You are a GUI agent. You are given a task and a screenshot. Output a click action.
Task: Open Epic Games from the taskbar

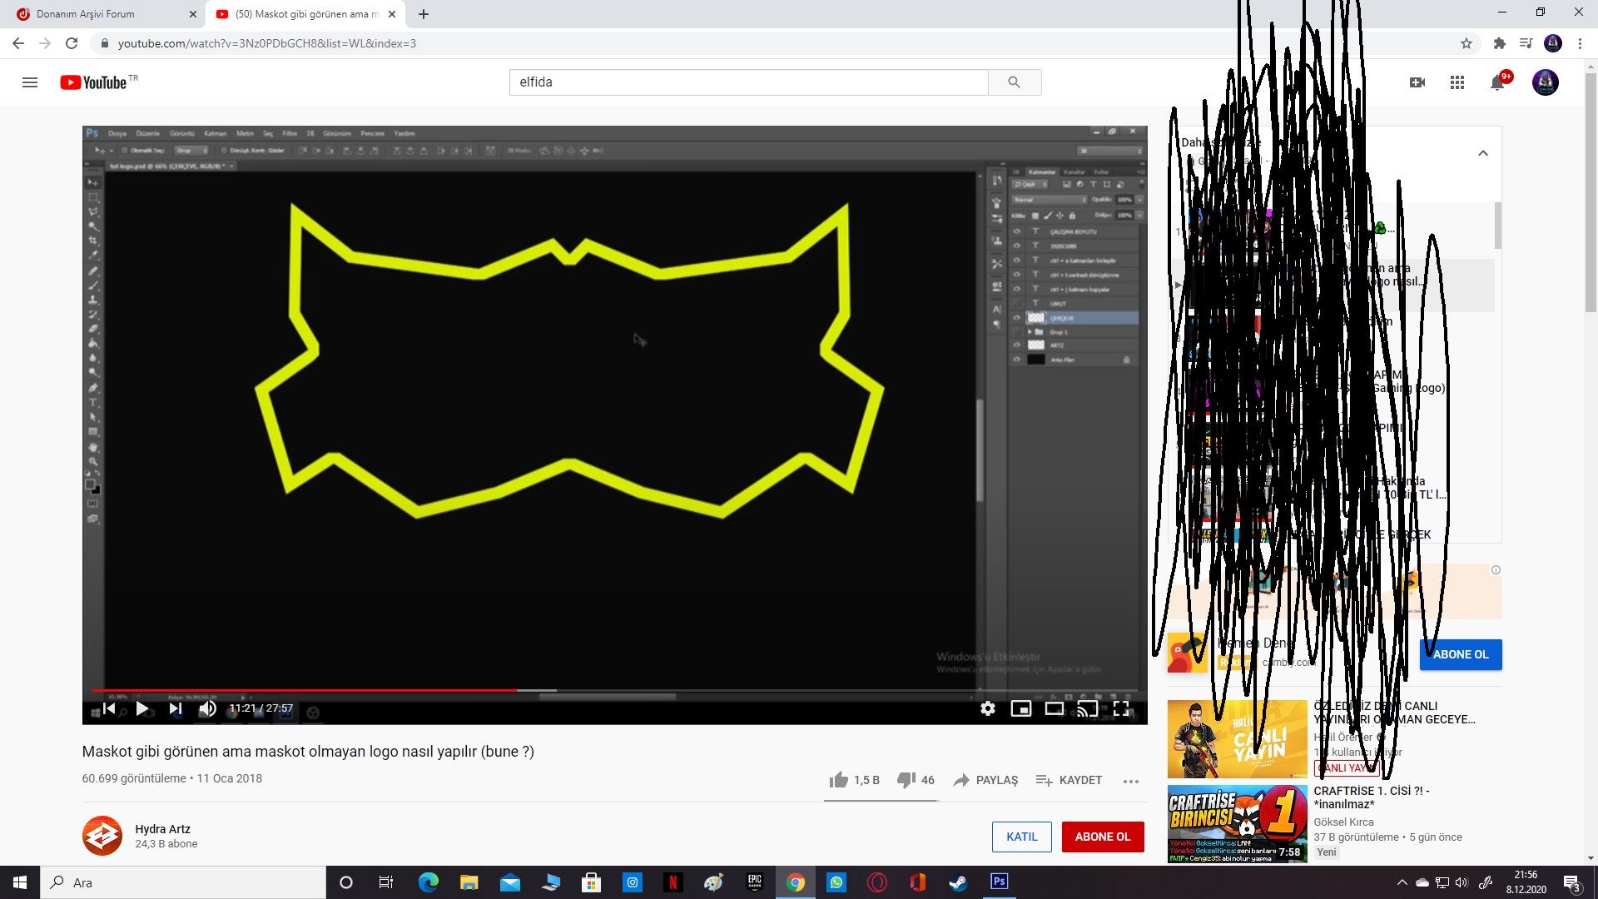point(755,882)
